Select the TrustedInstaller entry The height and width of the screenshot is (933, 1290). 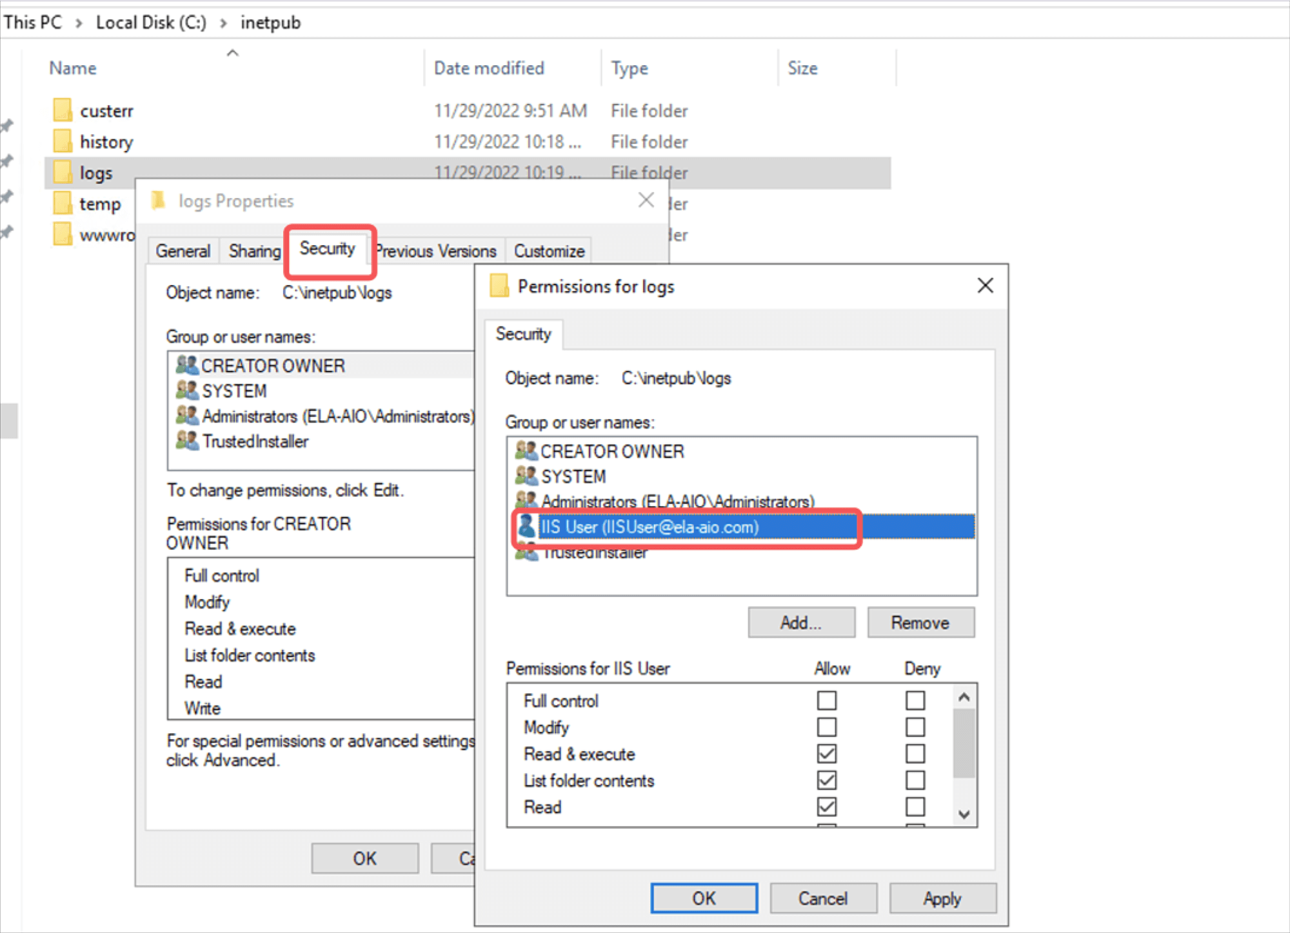(x=595, y=552)
